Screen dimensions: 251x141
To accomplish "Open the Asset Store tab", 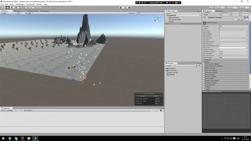I will tap(33, 11).
